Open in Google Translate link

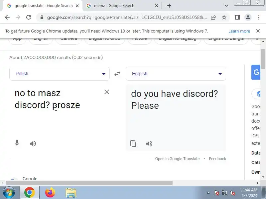177,159
